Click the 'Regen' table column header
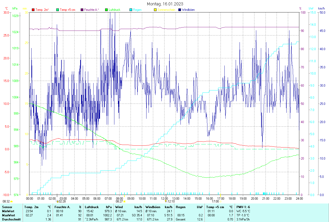The width and height of the screenshot is (329, 222). coord(181,207)
